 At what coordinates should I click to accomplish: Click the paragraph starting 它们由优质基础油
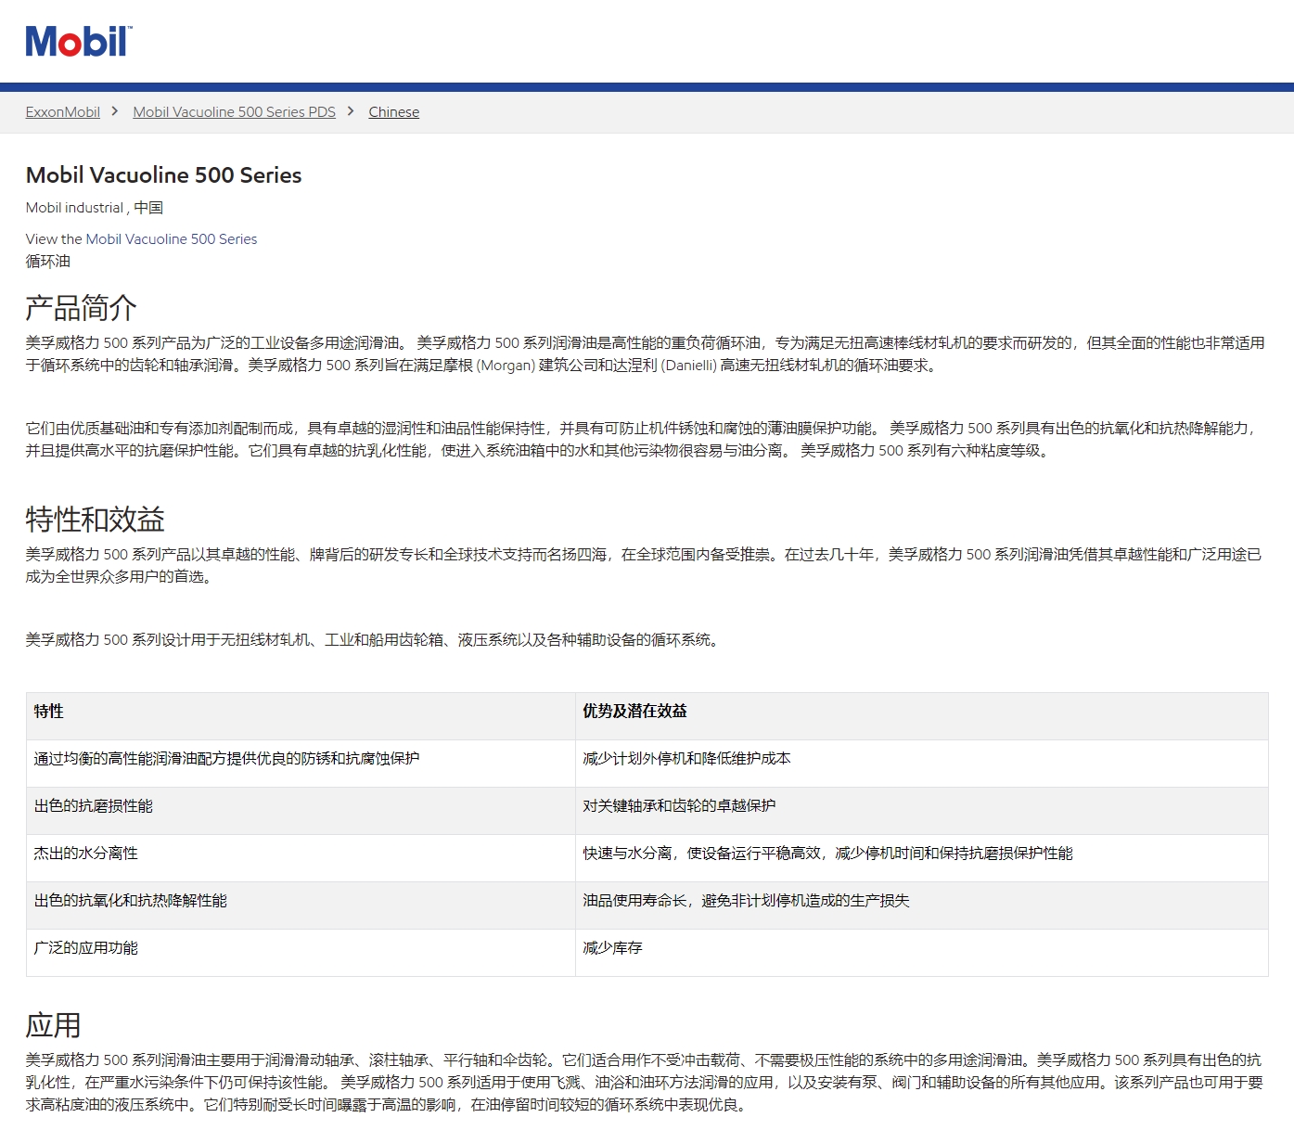pyautogui.click(x=642, y=440)
